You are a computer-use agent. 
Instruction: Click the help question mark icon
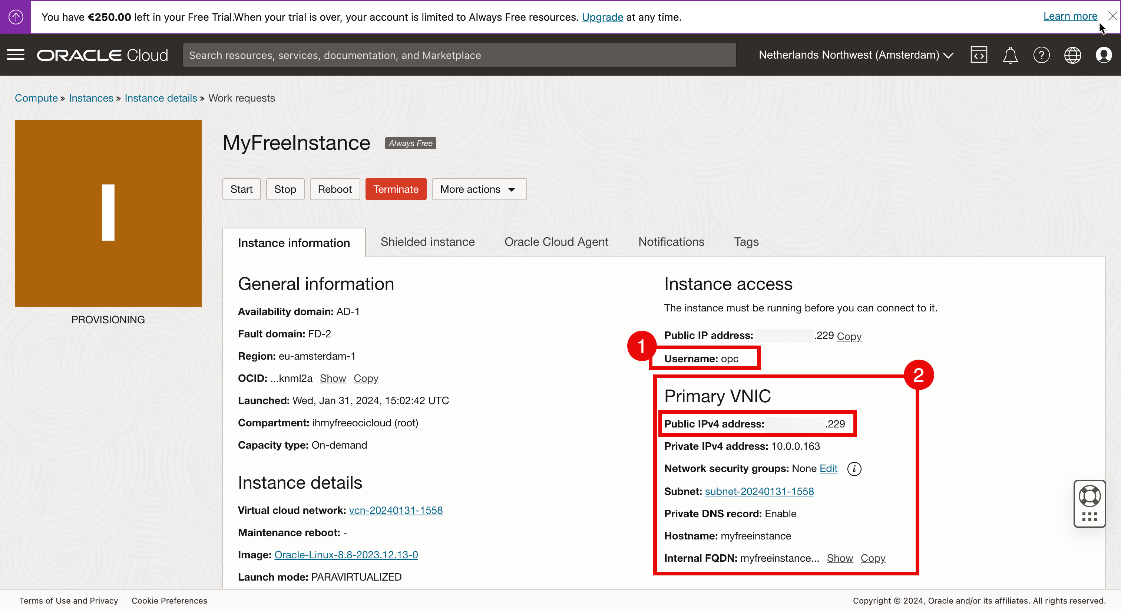click(x=1041, y=55)
